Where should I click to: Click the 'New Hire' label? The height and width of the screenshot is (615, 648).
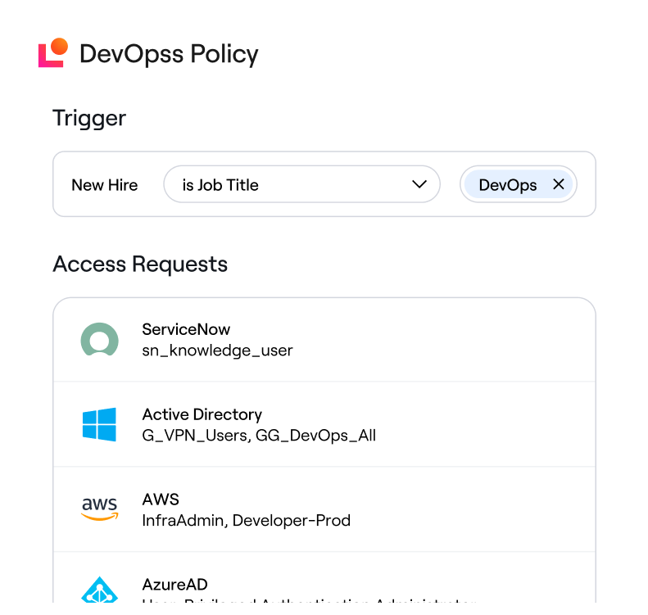tap(105, 185)
